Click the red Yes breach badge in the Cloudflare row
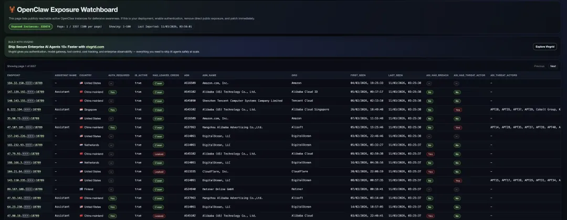 430,172
